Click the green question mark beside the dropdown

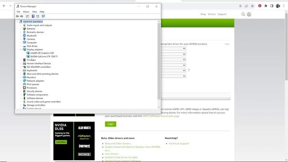click(x=189, y=70)
